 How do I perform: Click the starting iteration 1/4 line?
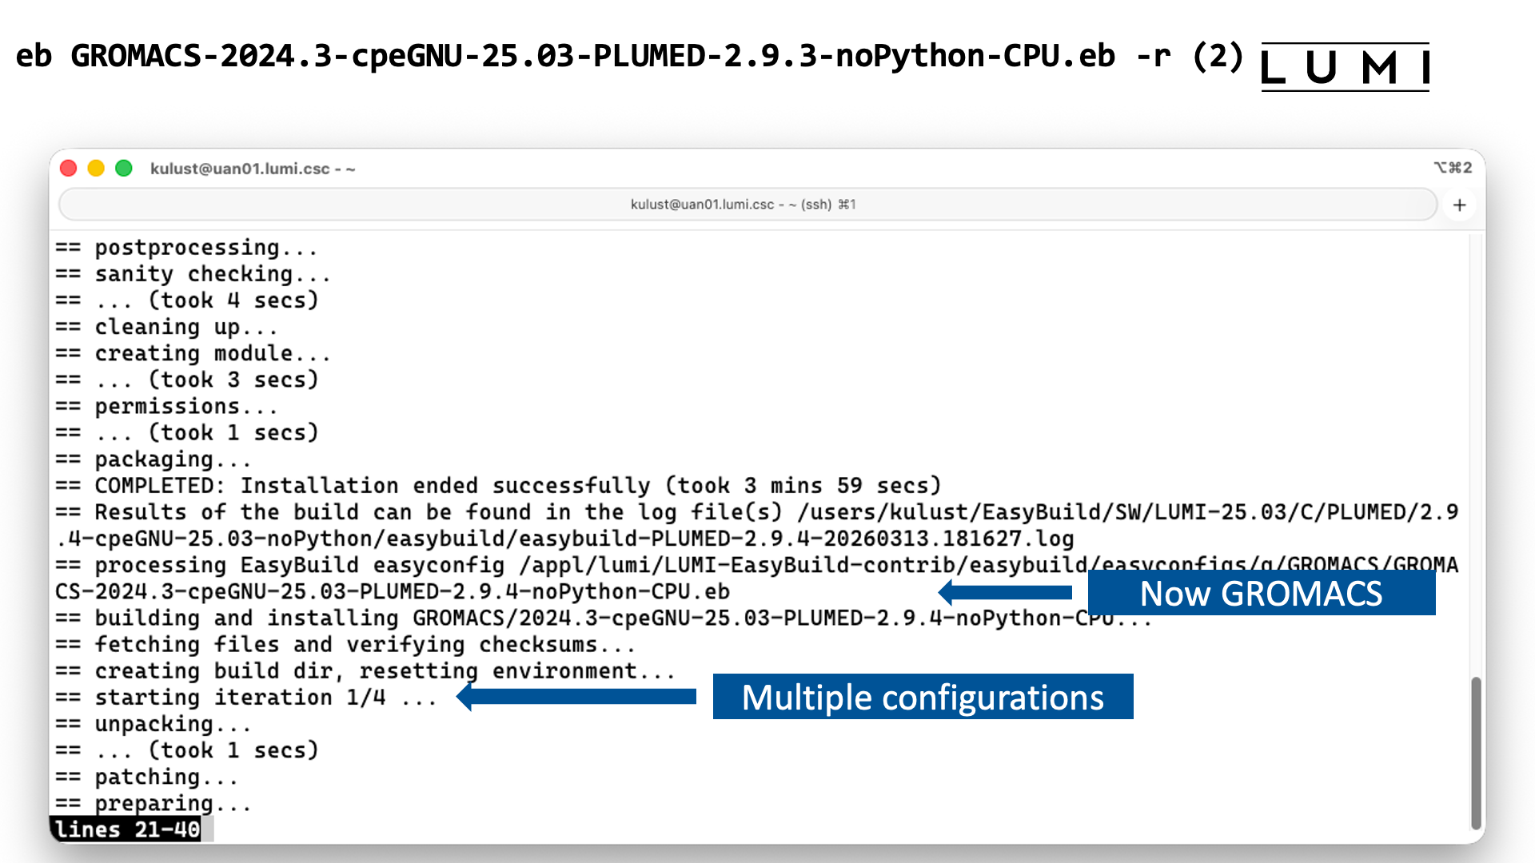point(240,697)
